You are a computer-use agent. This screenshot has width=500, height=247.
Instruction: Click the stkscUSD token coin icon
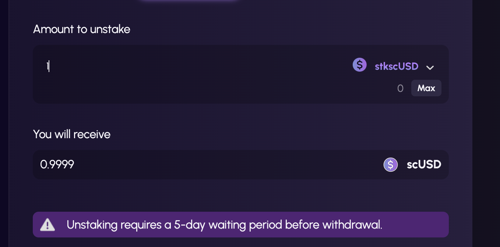coord(359,65)
